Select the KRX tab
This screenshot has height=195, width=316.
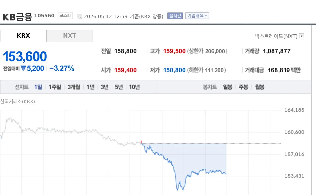(23, 36)
